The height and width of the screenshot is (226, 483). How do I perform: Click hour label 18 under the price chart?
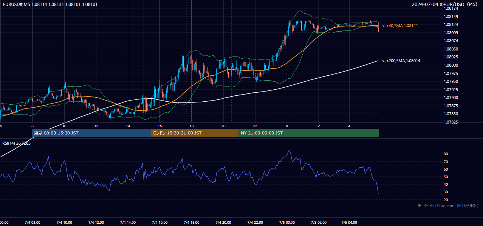[192, 126]
